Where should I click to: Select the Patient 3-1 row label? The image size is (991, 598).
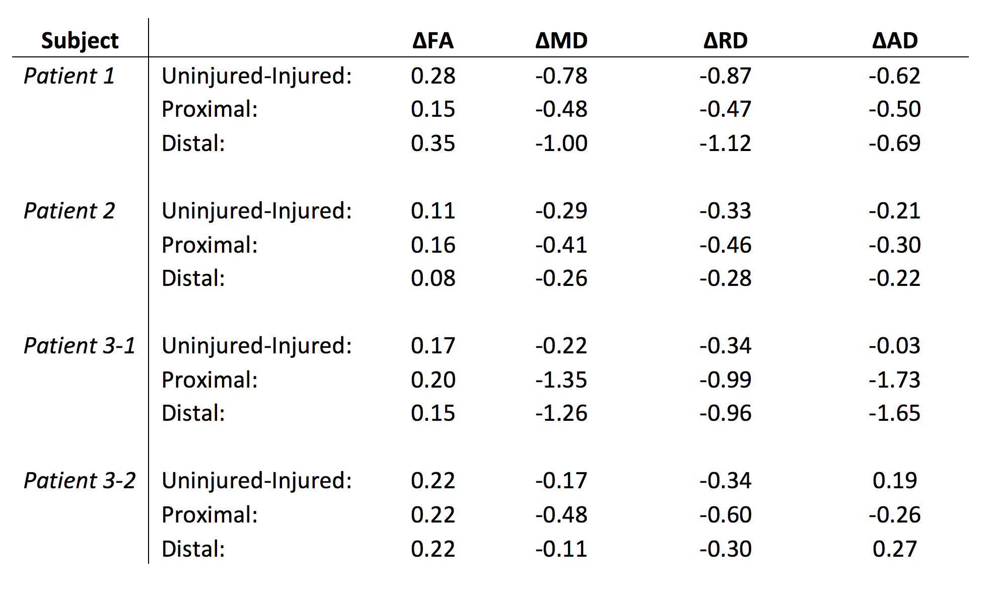(80, 346)
